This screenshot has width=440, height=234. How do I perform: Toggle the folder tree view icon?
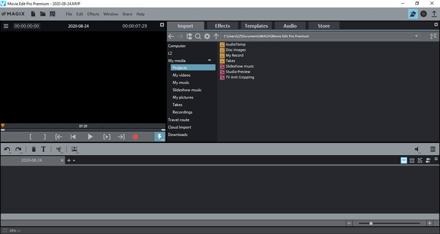189,36
